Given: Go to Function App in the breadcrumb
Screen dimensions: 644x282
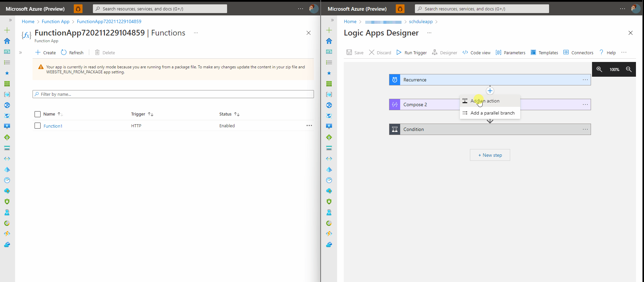Looking at the screenshot, I should [x=56, y=21].
